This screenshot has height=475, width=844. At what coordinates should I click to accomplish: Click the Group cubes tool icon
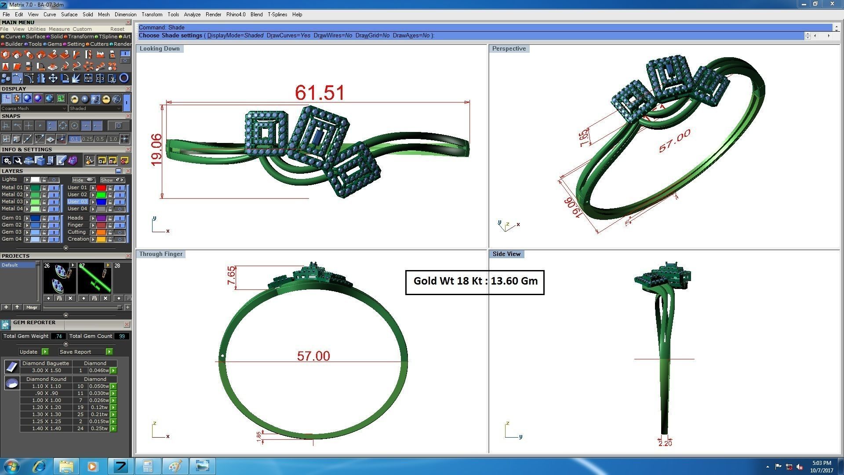pos(5,78)
